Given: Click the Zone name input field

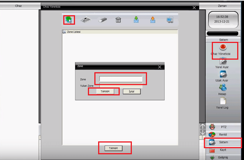Looking at the screenshot, I should point(120,79).
